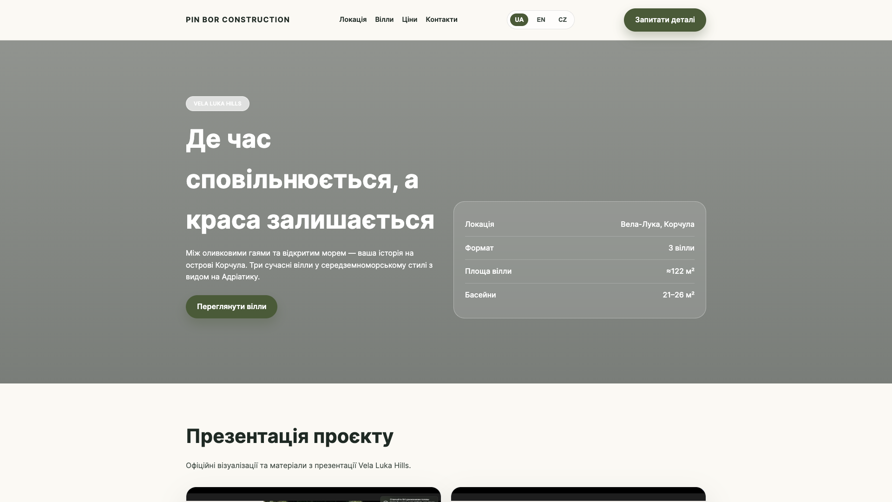
Task: Go to the Ціни section
Action: (x=409, y=20)
